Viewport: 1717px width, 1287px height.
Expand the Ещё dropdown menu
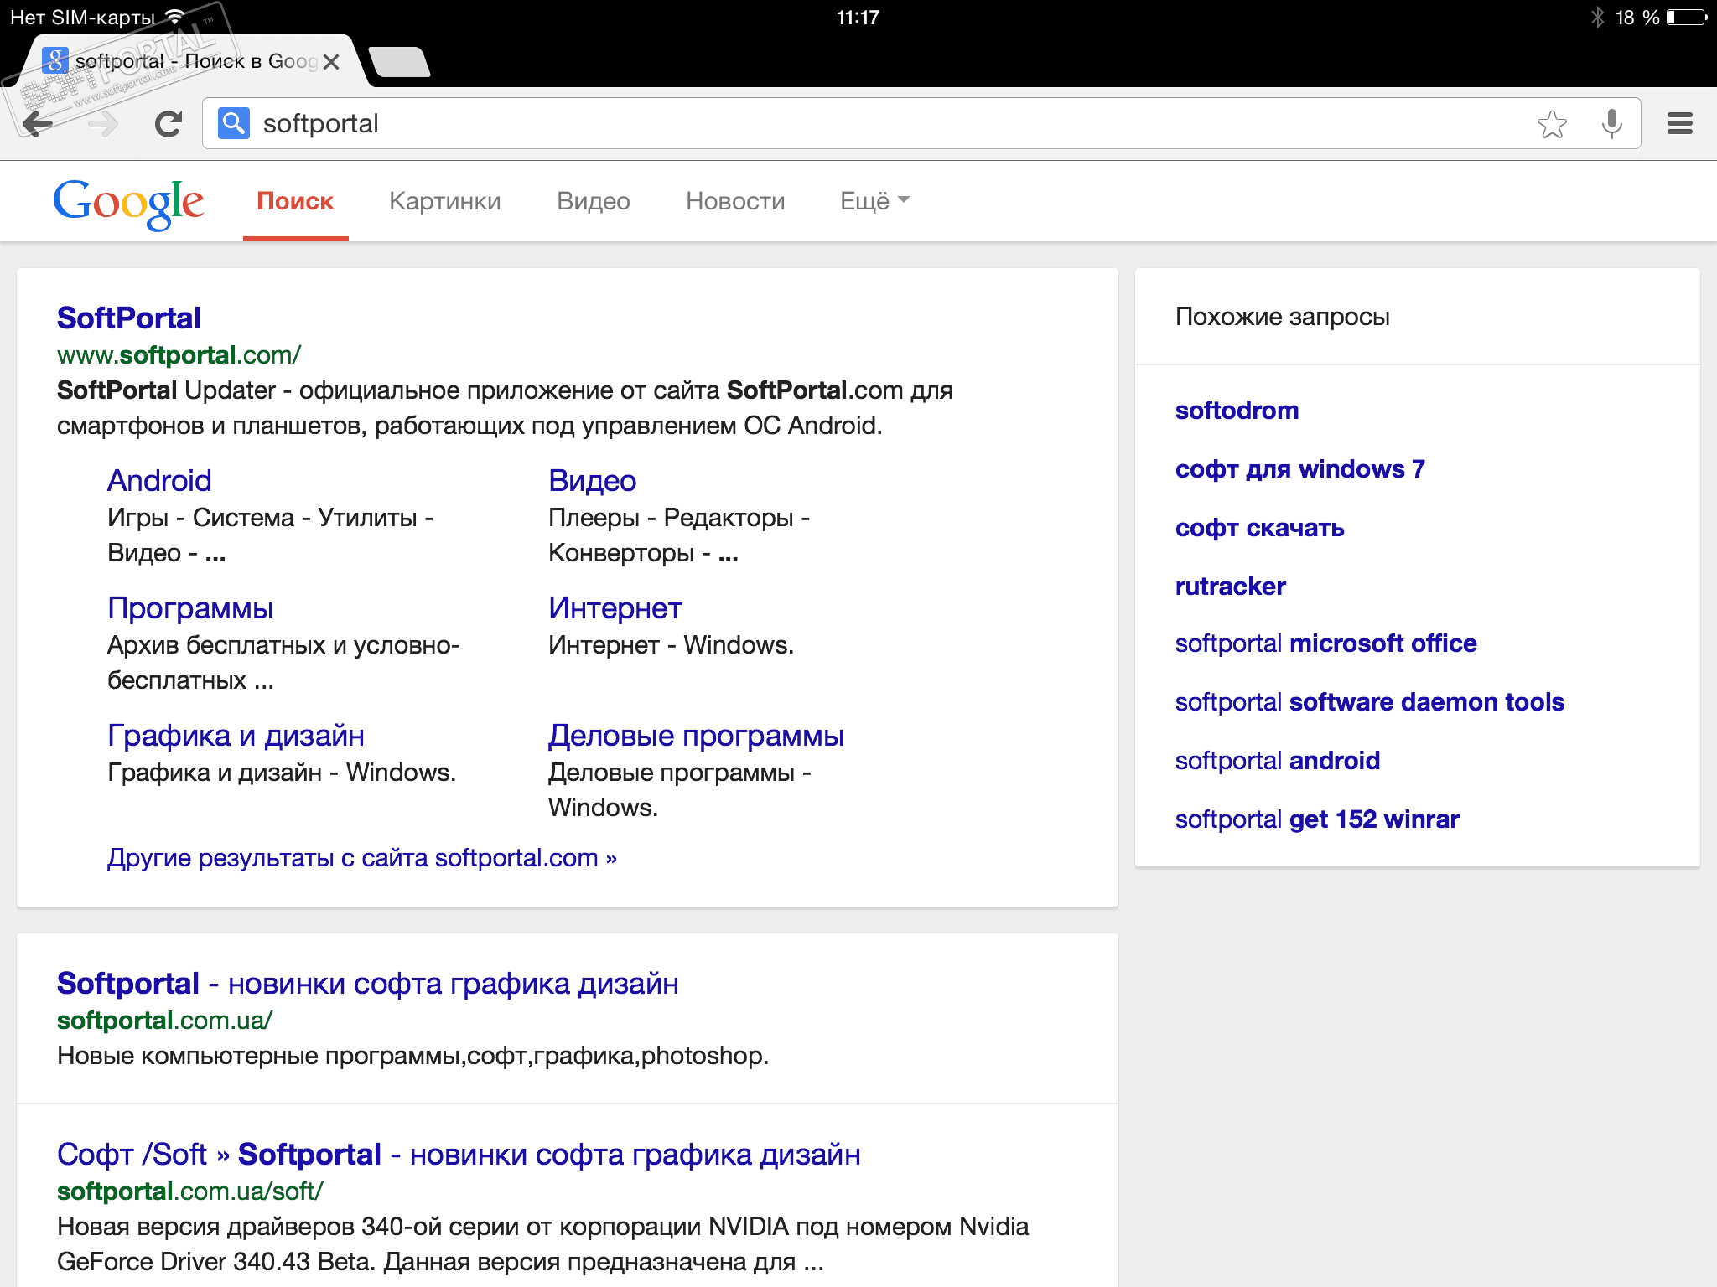[x=874, y=201]
